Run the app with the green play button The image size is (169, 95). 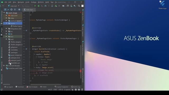[x=35, y=6]
